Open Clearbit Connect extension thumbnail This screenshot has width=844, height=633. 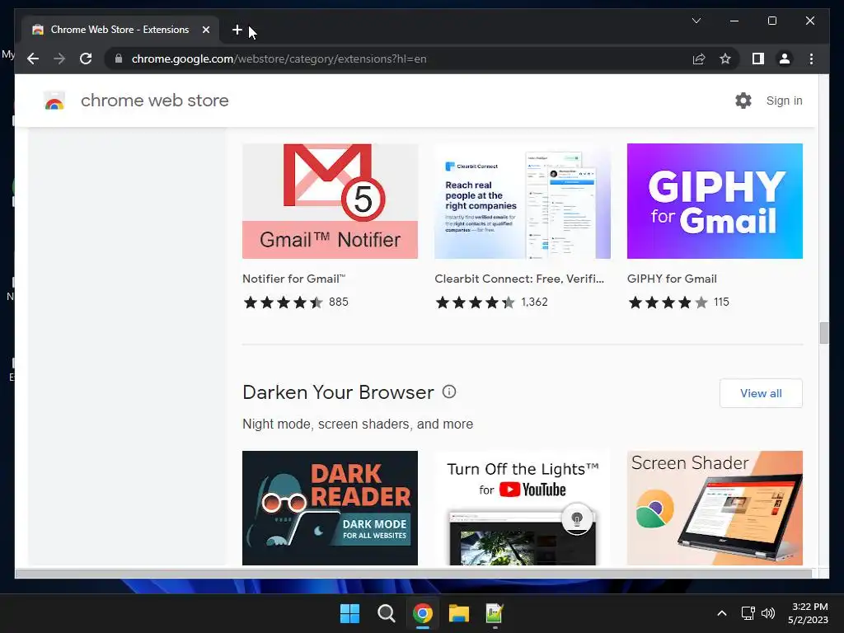522,201
